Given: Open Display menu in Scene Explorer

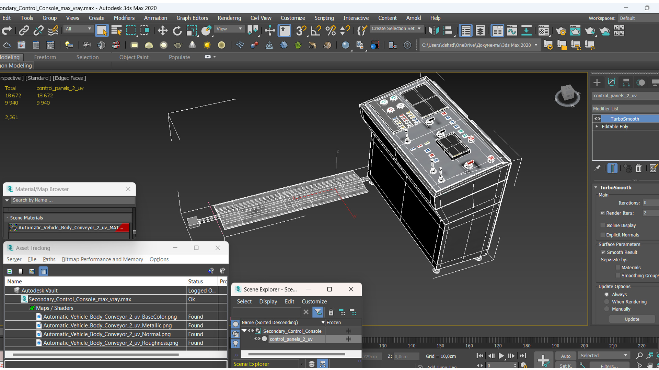Looking at the screenshot, I should [268, 301].
